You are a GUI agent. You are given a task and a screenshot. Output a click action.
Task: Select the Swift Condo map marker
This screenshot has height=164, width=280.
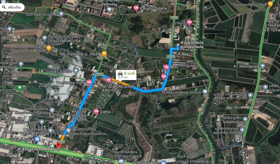pos(42,122)
